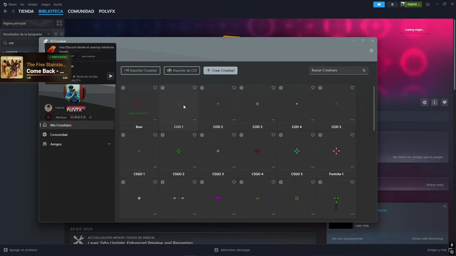Open the Steam search results dropdown

[x=48, y=34]
